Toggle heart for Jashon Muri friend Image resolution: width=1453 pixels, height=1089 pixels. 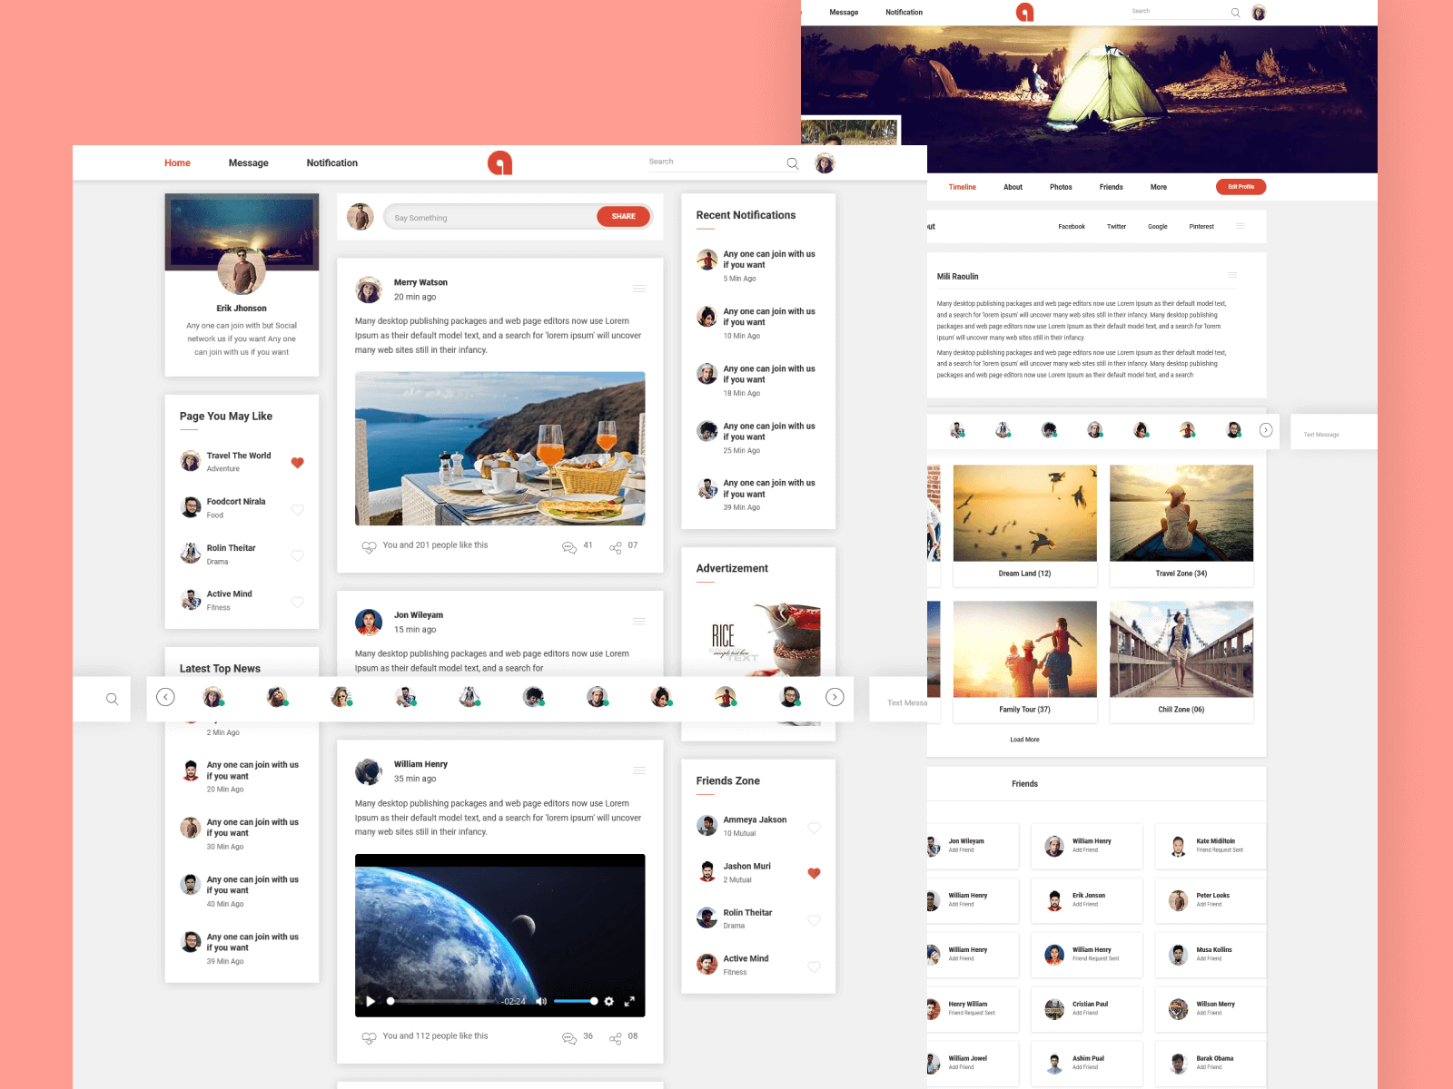coord(814,874)
